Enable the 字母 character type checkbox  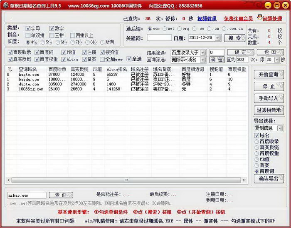28,28
